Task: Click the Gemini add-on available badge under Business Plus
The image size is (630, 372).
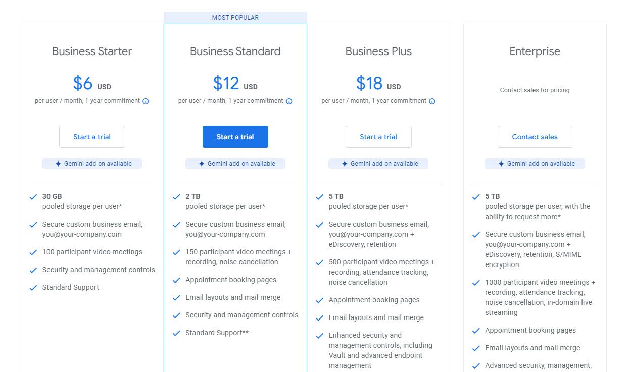Action: coord(378,163)
